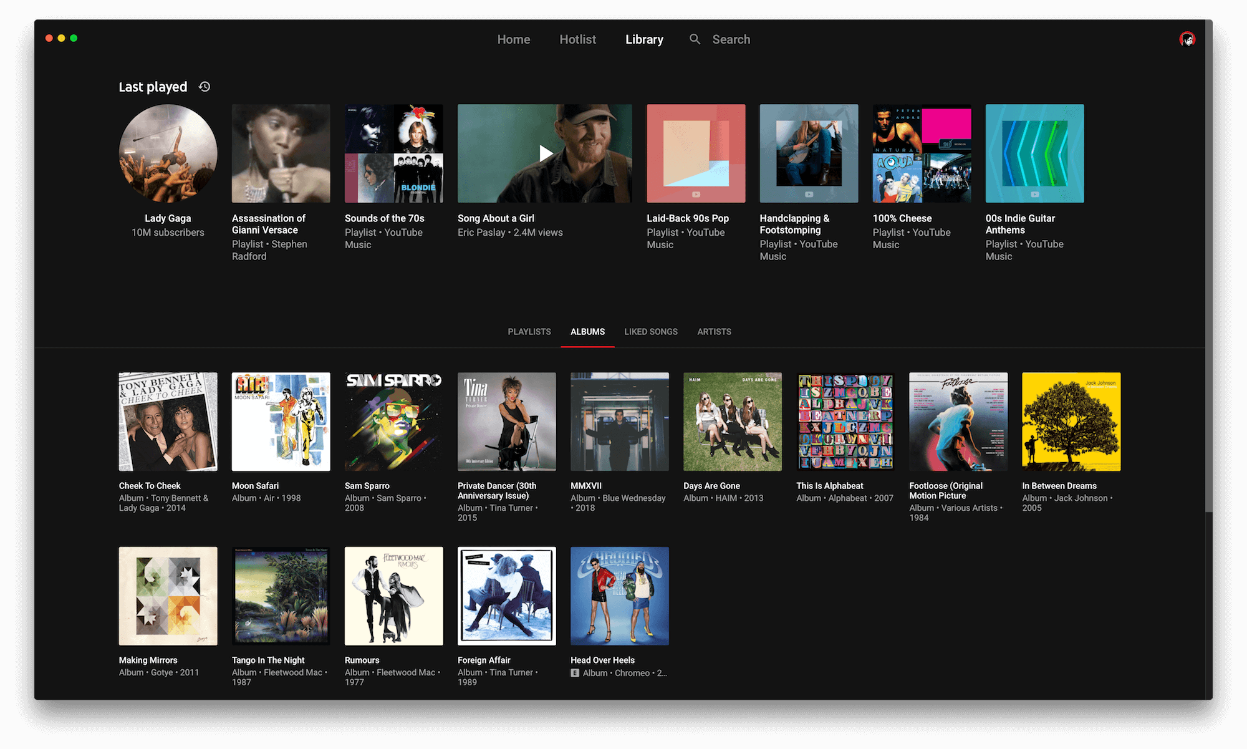Open the Hotlist section
The width and height of the screenshot is (1247, 749).
(577, 39)
